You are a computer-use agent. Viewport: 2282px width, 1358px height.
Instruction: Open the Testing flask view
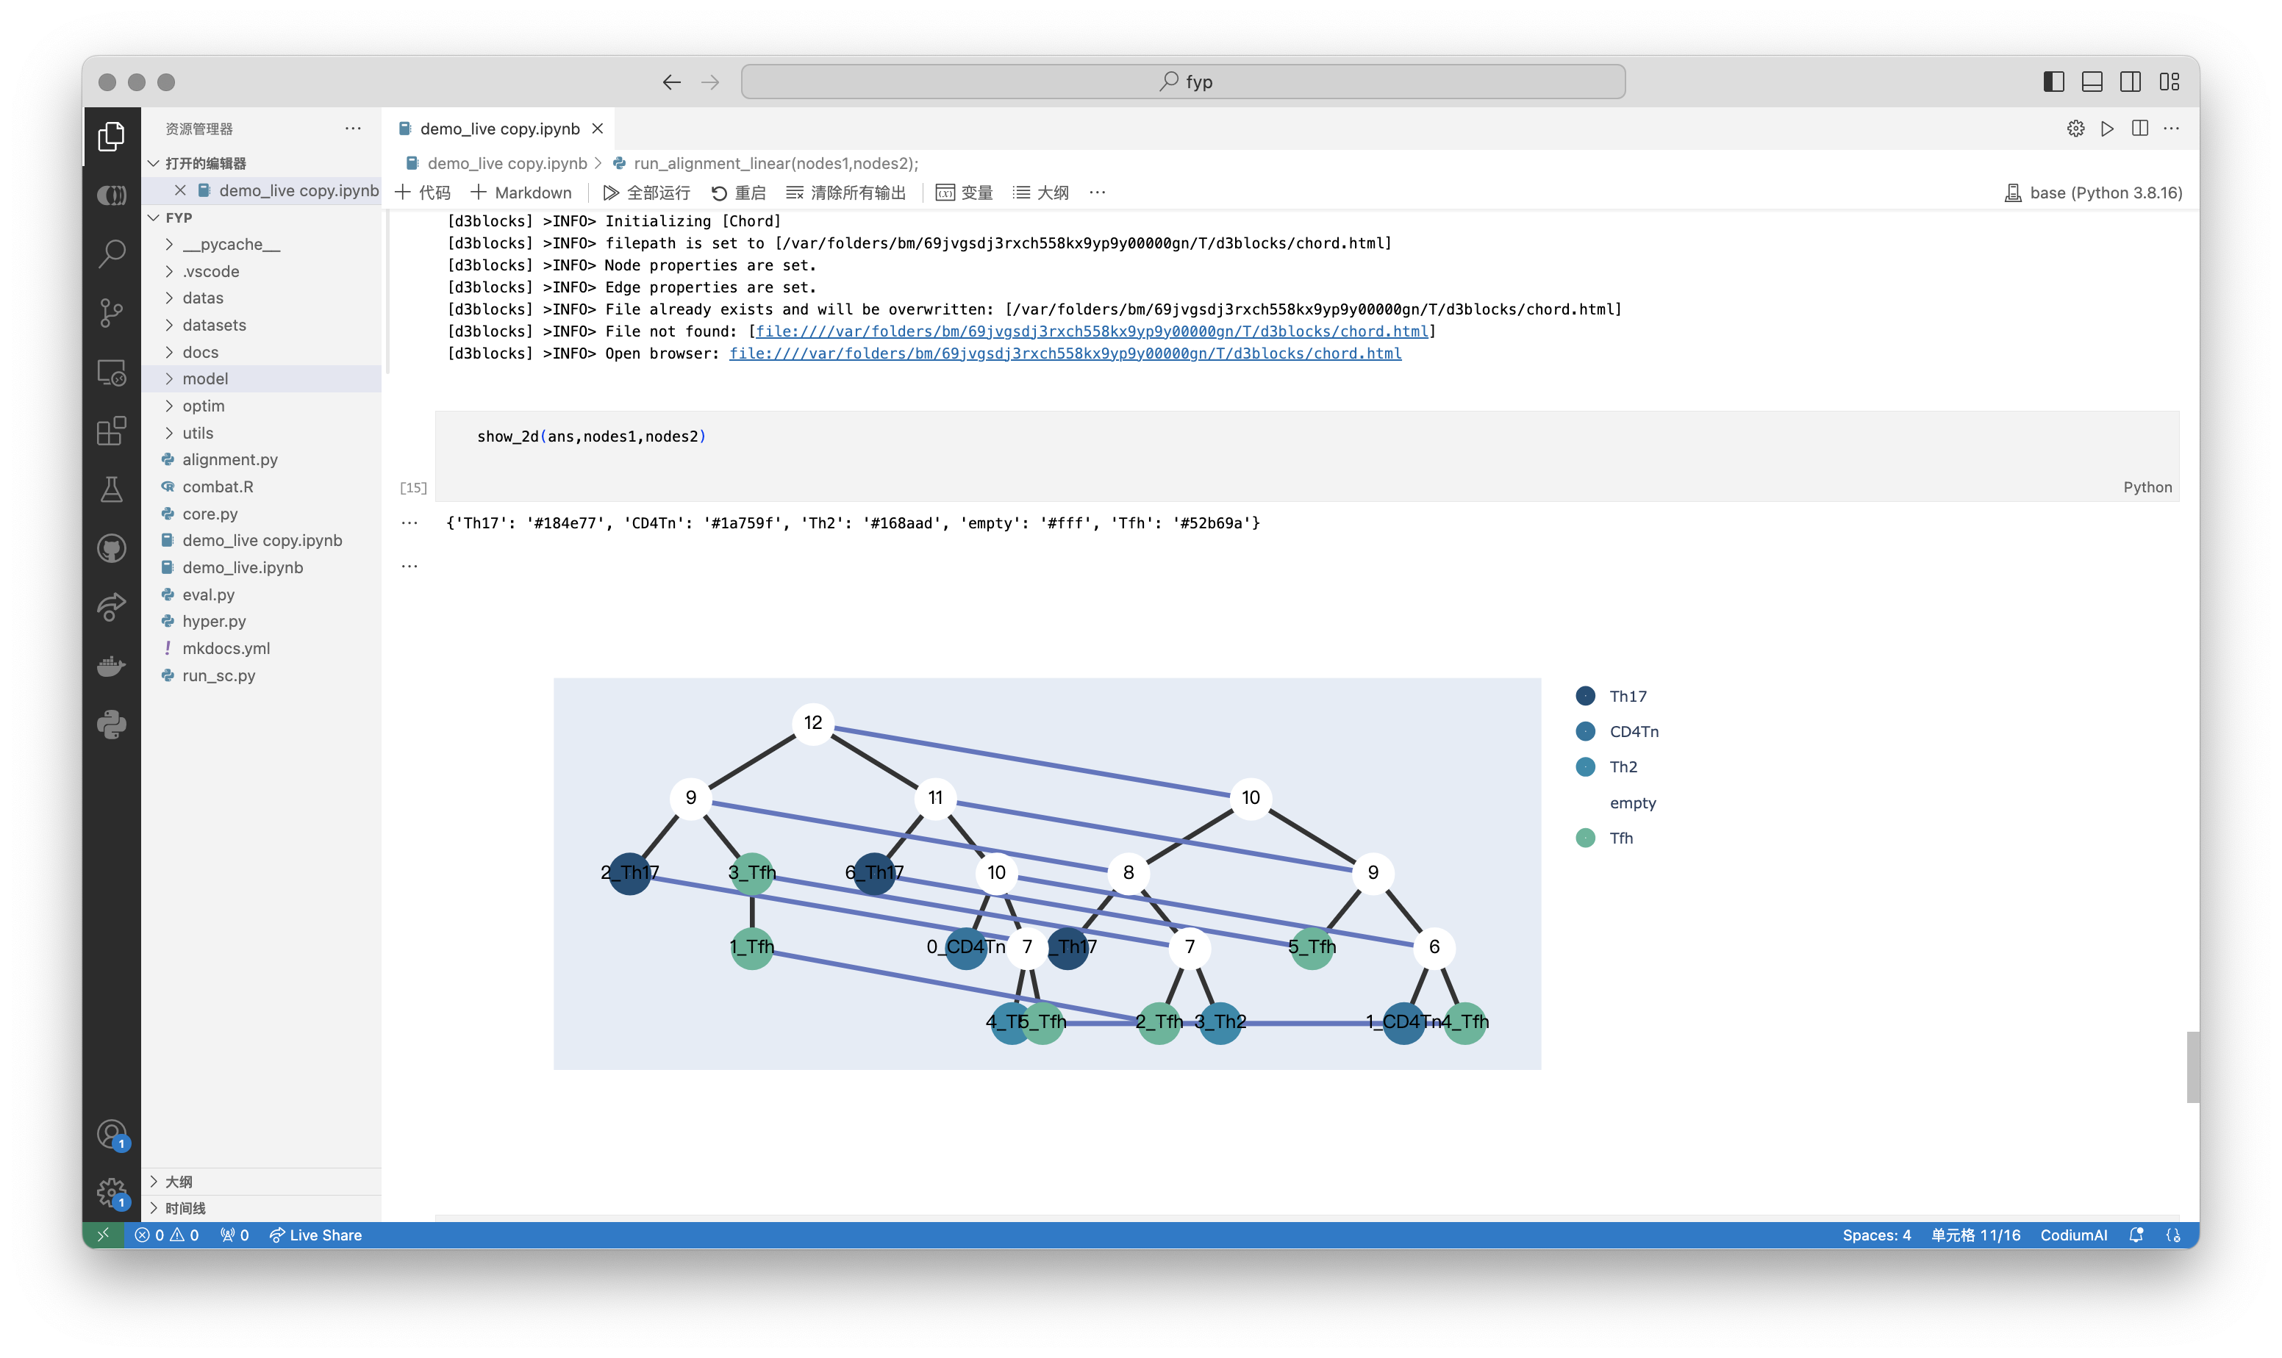[x=112, y=489]
